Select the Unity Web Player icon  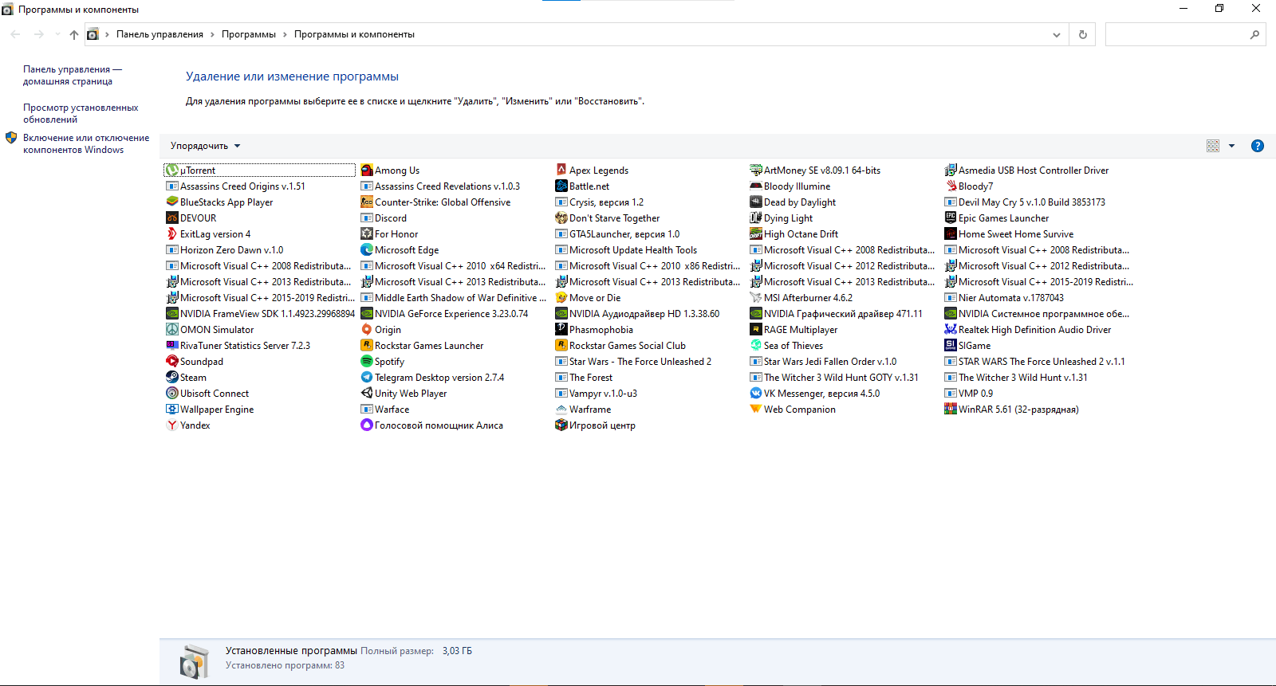367,394
